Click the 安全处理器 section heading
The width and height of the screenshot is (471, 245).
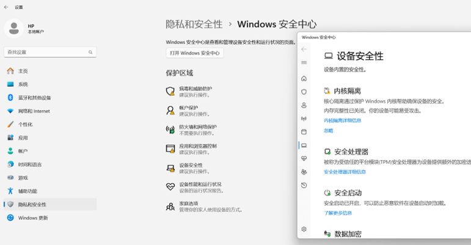pos(351,152)
